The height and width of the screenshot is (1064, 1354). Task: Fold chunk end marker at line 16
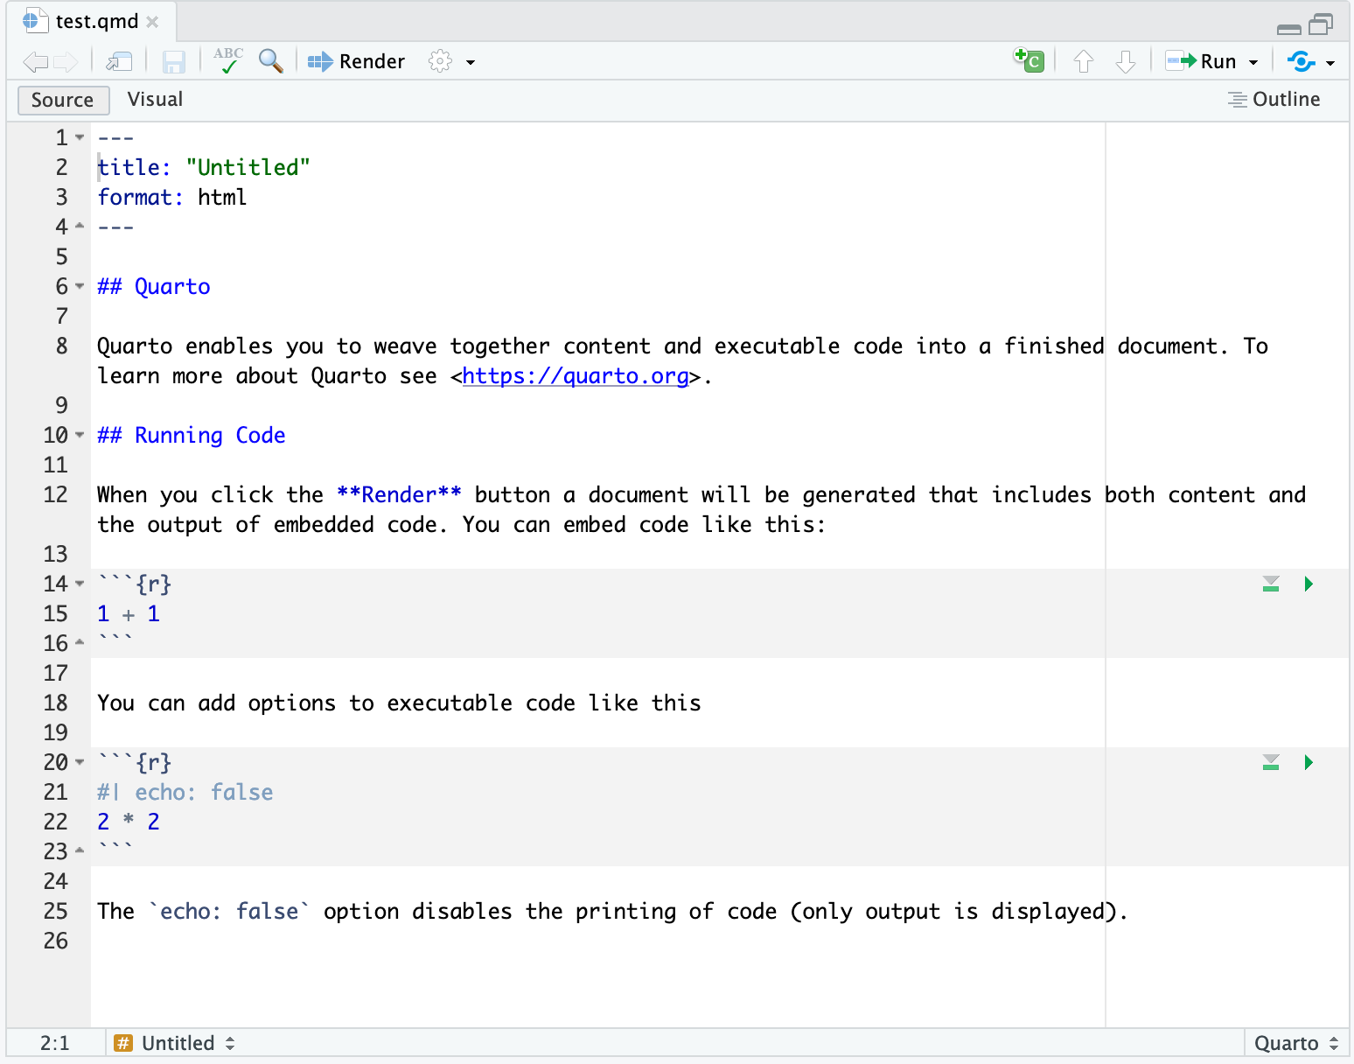click(x=80, y=643)
